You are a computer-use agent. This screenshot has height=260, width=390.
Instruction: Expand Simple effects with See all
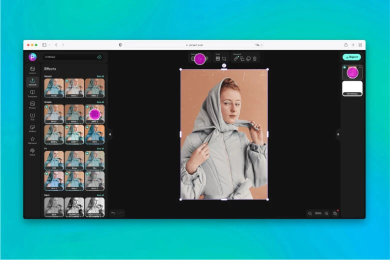point(100,102)
